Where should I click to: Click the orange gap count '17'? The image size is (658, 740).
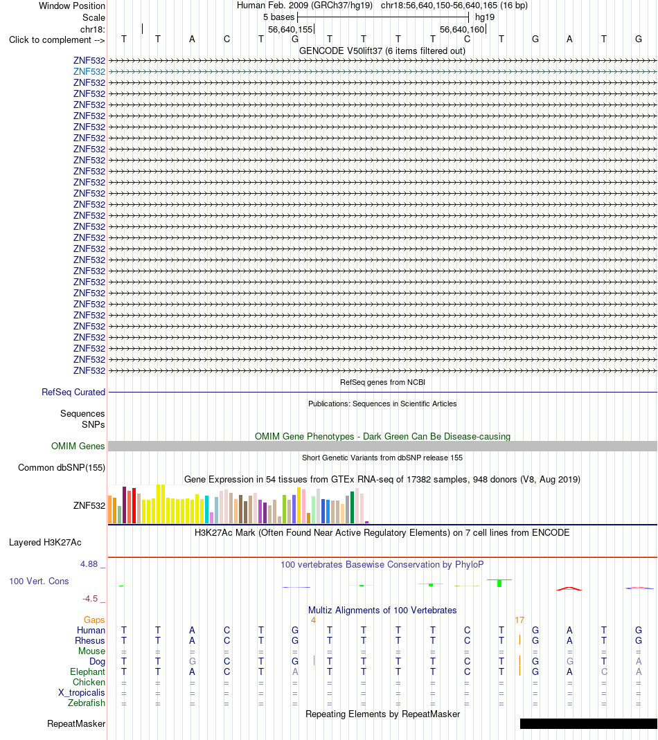[x=519, y=620]
